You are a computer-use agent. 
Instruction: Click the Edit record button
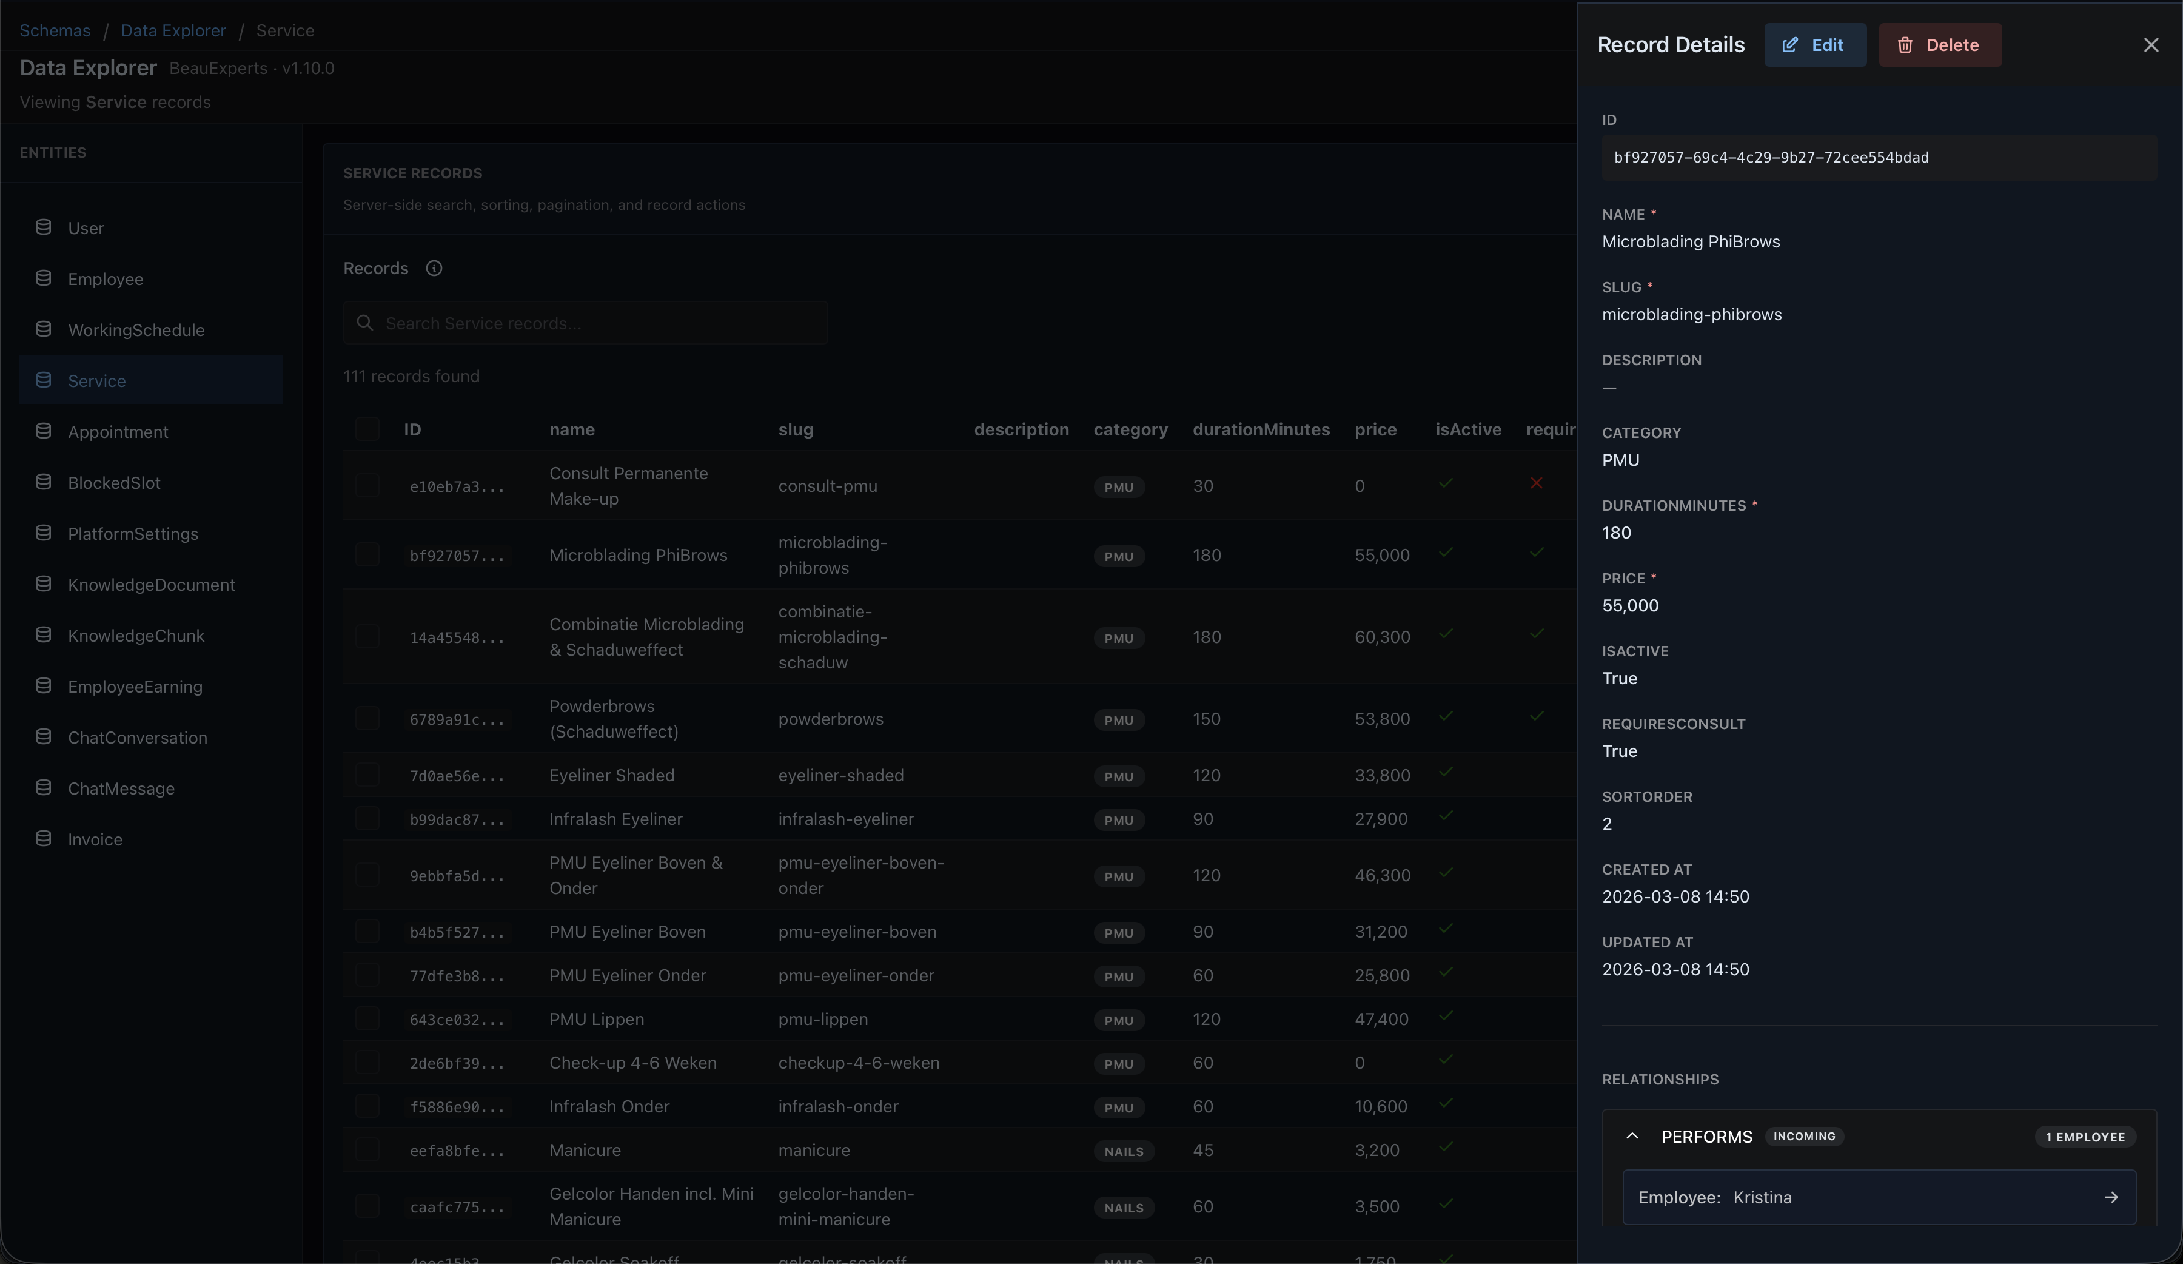1815,45
